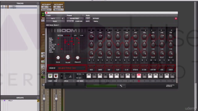Adjust the Crash Decay knob
Viewport: 198px width, 111px height.
tap(171, 53)
